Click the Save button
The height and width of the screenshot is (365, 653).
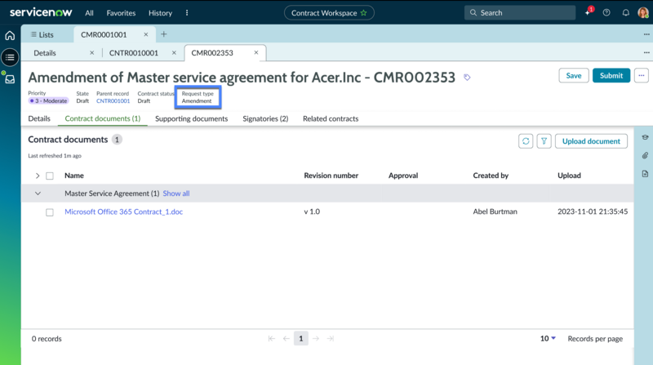point(574,75)
